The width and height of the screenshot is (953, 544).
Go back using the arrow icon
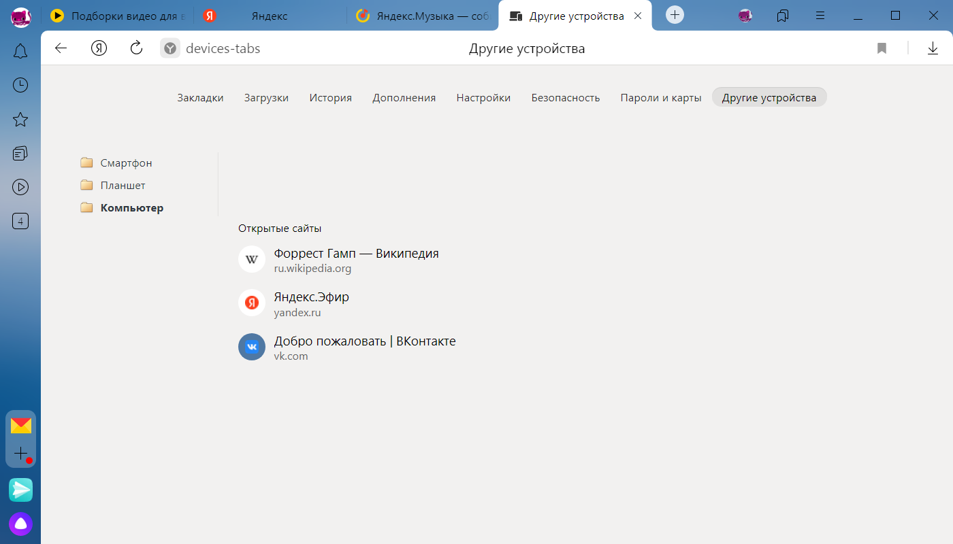pos(61,48)
